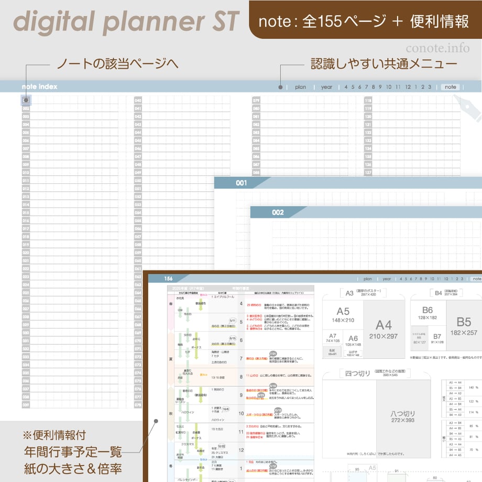Open the year tab on page 156
482x482 pixels.
(x=387, y=279)
